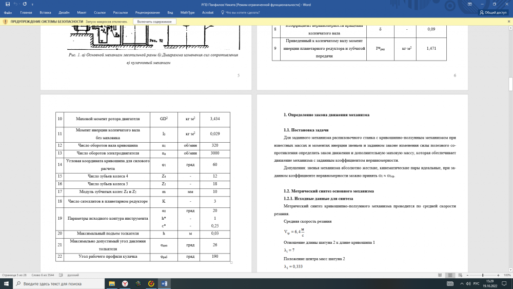The image size is (513, 289).
Task: Click the scroll-down arrow of the vertical scrollbar
Action: [x=510, y=270]
